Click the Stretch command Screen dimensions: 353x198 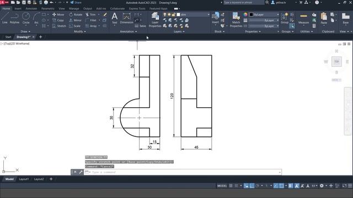59,26
